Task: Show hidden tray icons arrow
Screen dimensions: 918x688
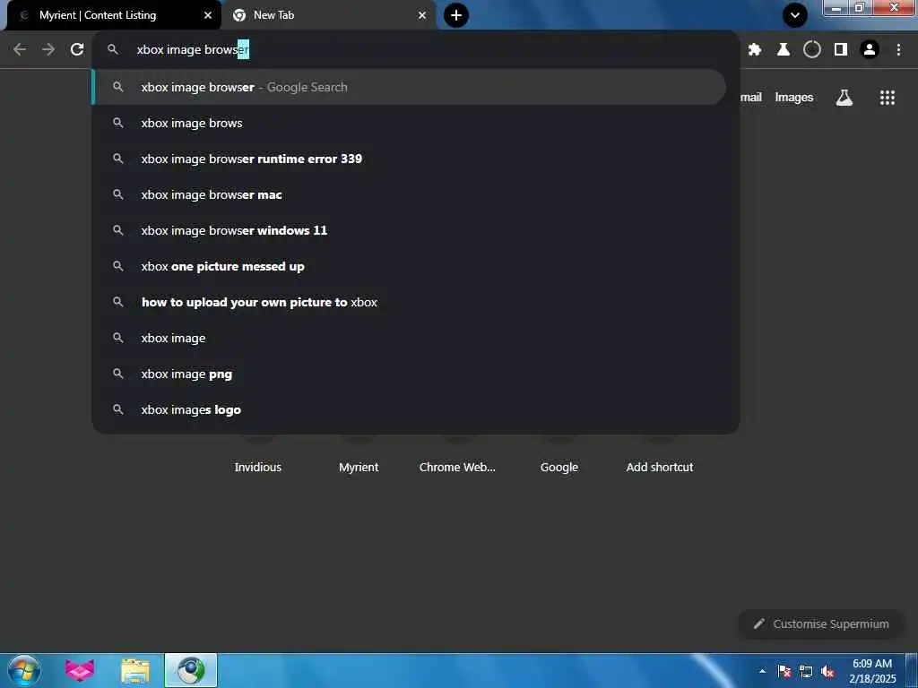Action: [762, 671]
